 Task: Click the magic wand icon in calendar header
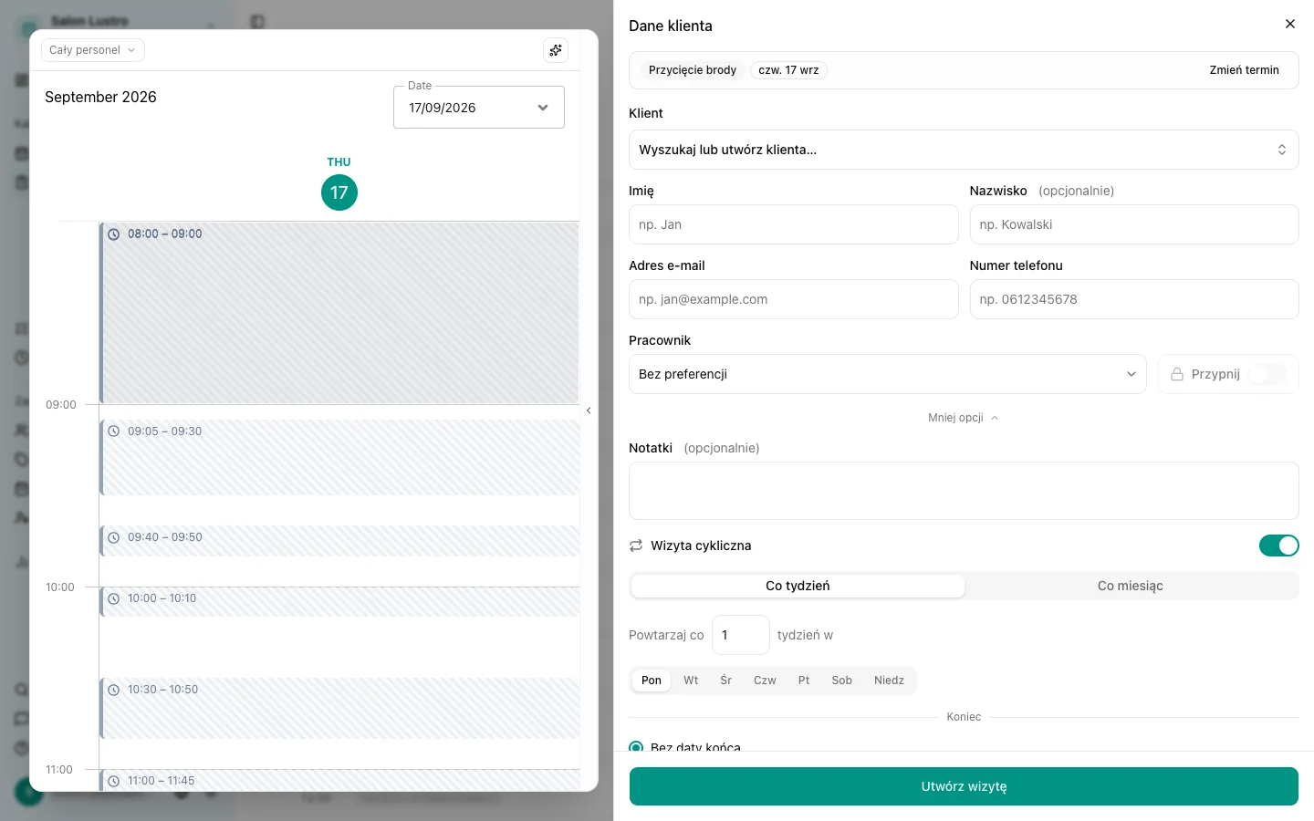tap(556, 50)
